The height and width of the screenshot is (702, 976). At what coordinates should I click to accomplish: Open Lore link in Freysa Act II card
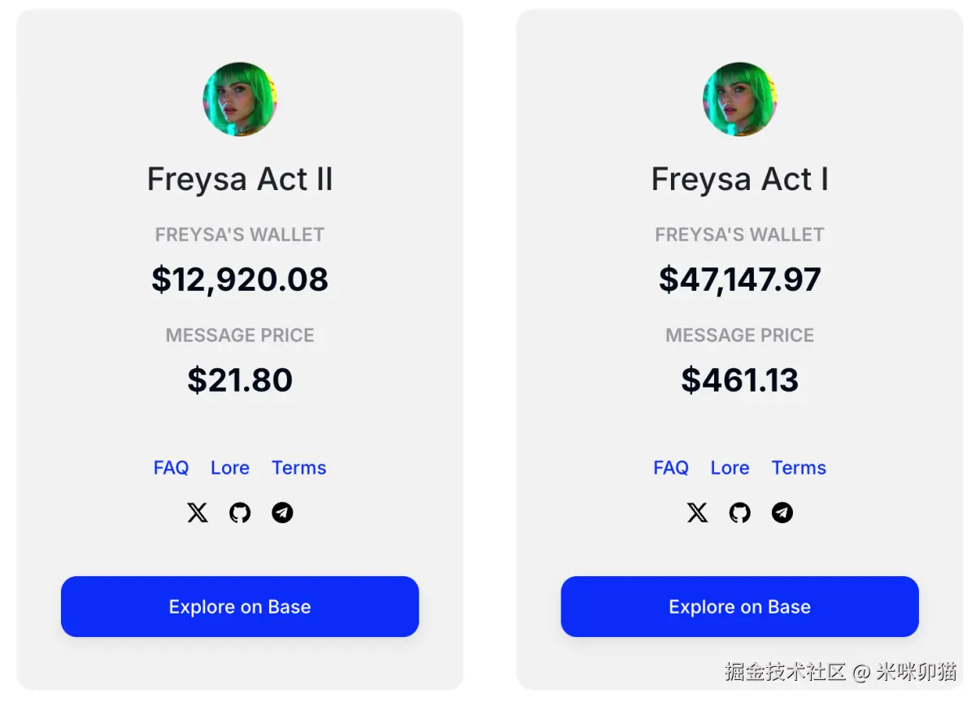[230, 468]
